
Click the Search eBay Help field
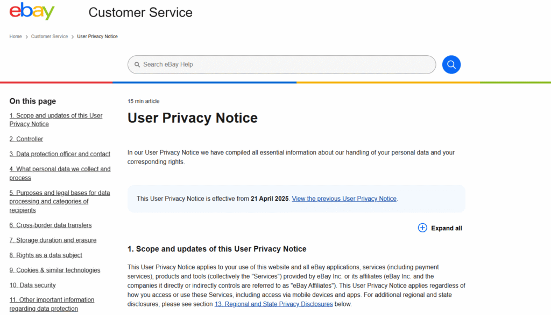pos(285,64)
